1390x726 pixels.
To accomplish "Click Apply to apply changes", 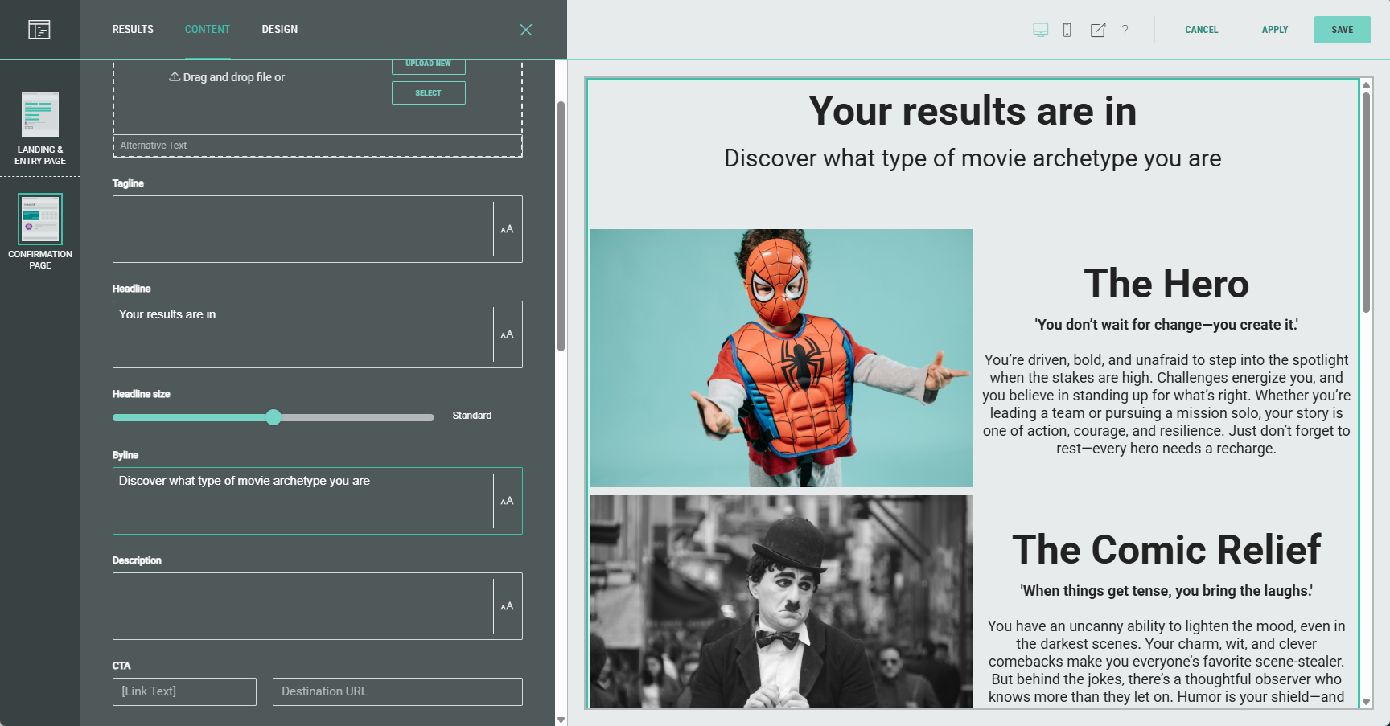I will tap(1274, 30).
